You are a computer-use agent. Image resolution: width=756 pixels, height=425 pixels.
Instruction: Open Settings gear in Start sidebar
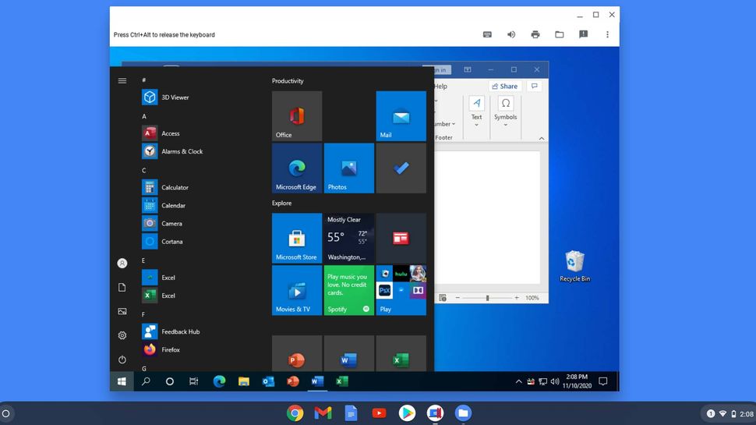click(x=122, y=335)
